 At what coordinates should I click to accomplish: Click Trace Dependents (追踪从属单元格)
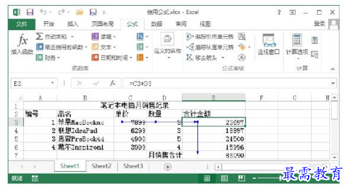pos(210,47)
